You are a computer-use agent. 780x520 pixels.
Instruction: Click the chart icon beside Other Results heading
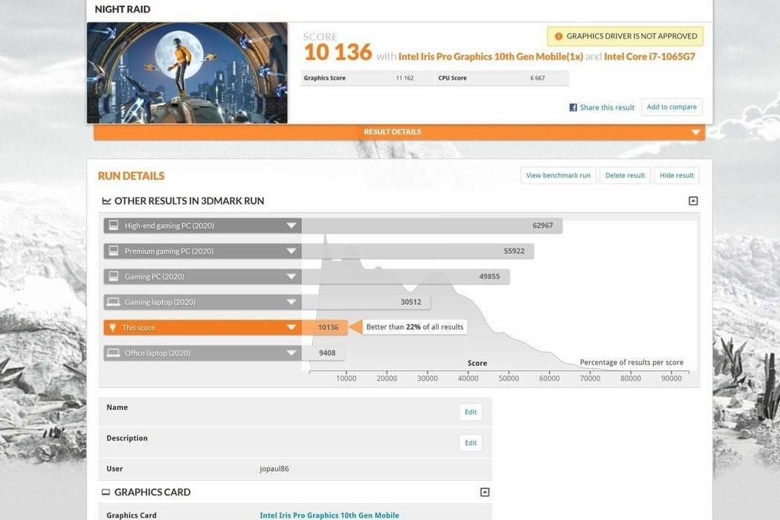[x=106, y=201]
